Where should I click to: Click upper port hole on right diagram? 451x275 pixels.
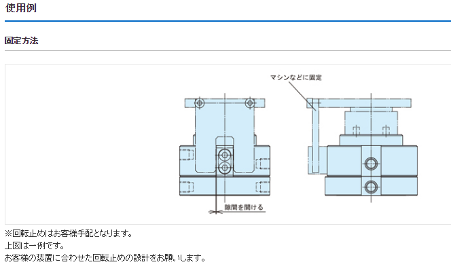pos(369,163)
